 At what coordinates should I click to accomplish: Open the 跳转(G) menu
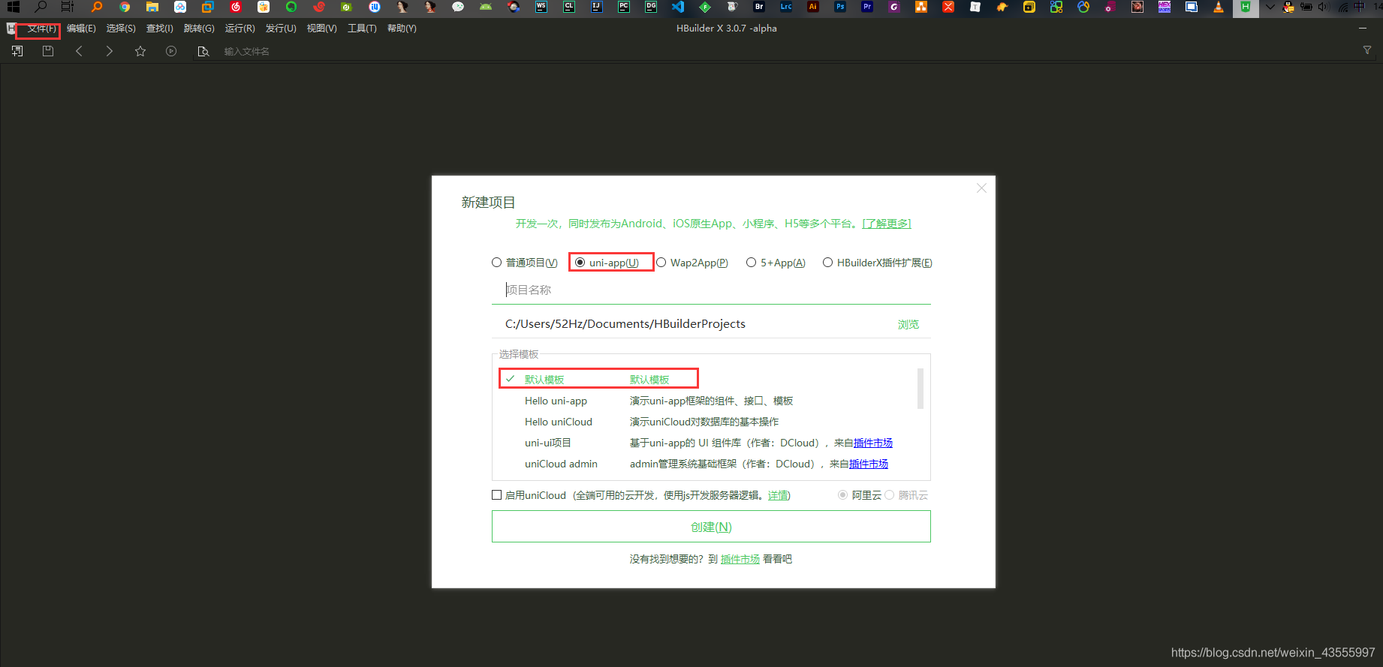click(199, 29)
